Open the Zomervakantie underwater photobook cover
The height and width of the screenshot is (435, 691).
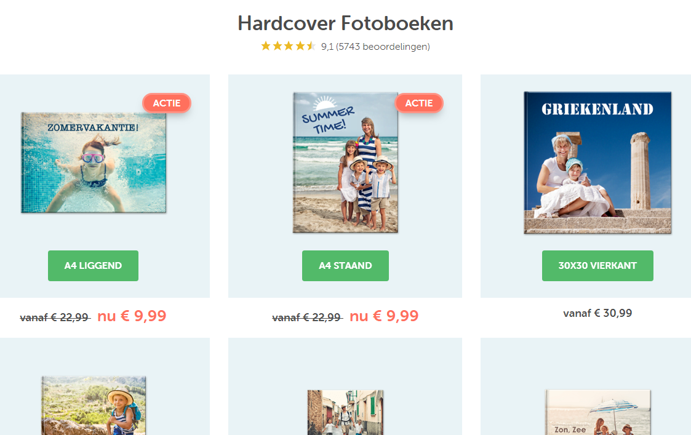[x=94, y=162]
